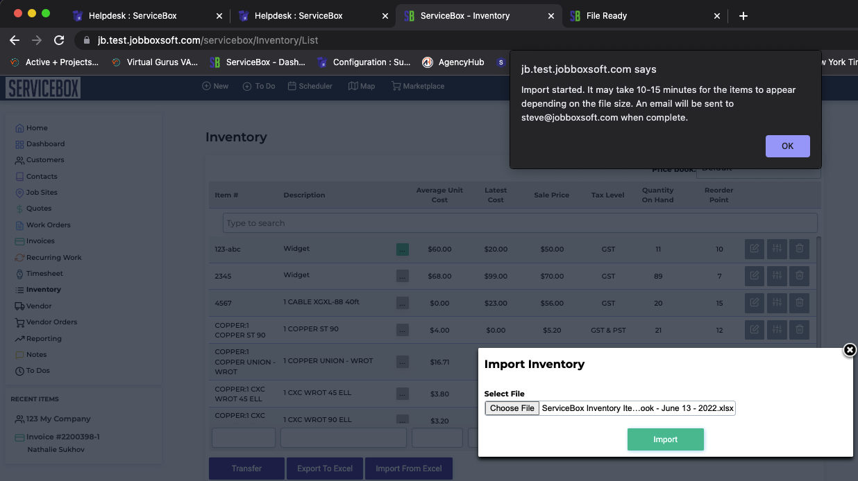Open recent item 123 My Company
This screenshot has width=858, height=481.
point(53,419)
